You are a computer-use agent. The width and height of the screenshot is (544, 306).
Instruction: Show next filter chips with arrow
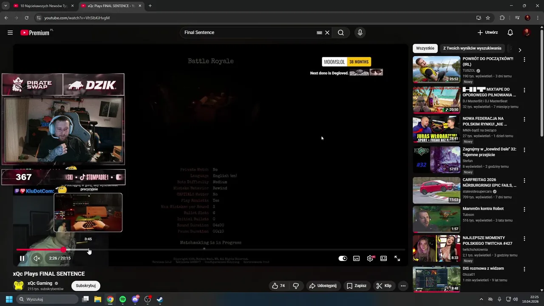(x=520, y=50)
